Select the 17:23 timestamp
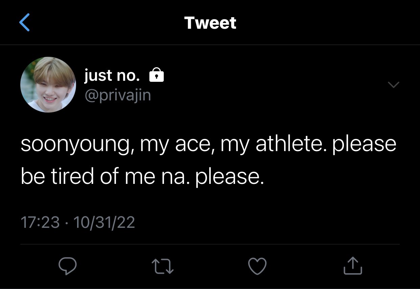420x289 pixels. (40, 222)
